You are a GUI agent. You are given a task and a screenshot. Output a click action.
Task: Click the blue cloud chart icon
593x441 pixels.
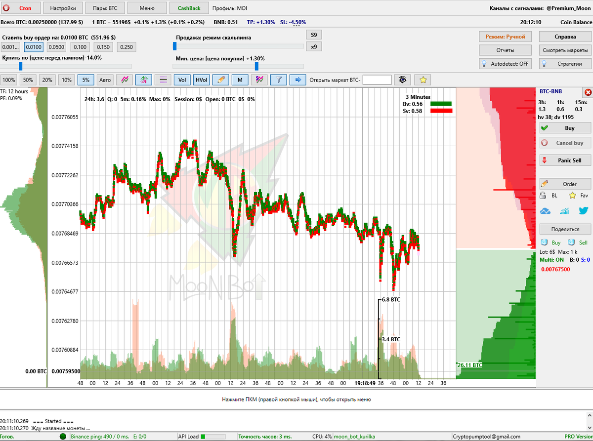(x=546, y=211)
